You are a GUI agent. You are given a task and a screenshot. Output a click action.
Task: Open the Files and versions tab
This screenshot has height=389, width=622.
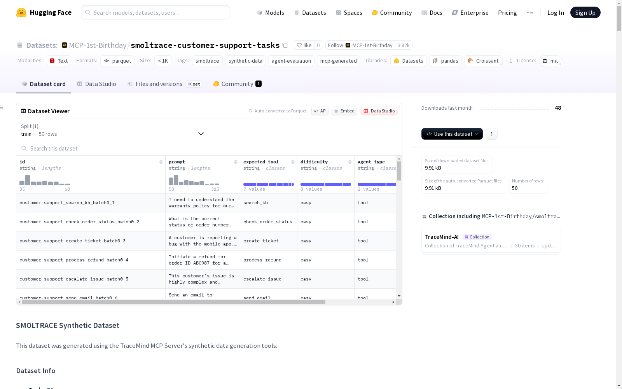164,84
